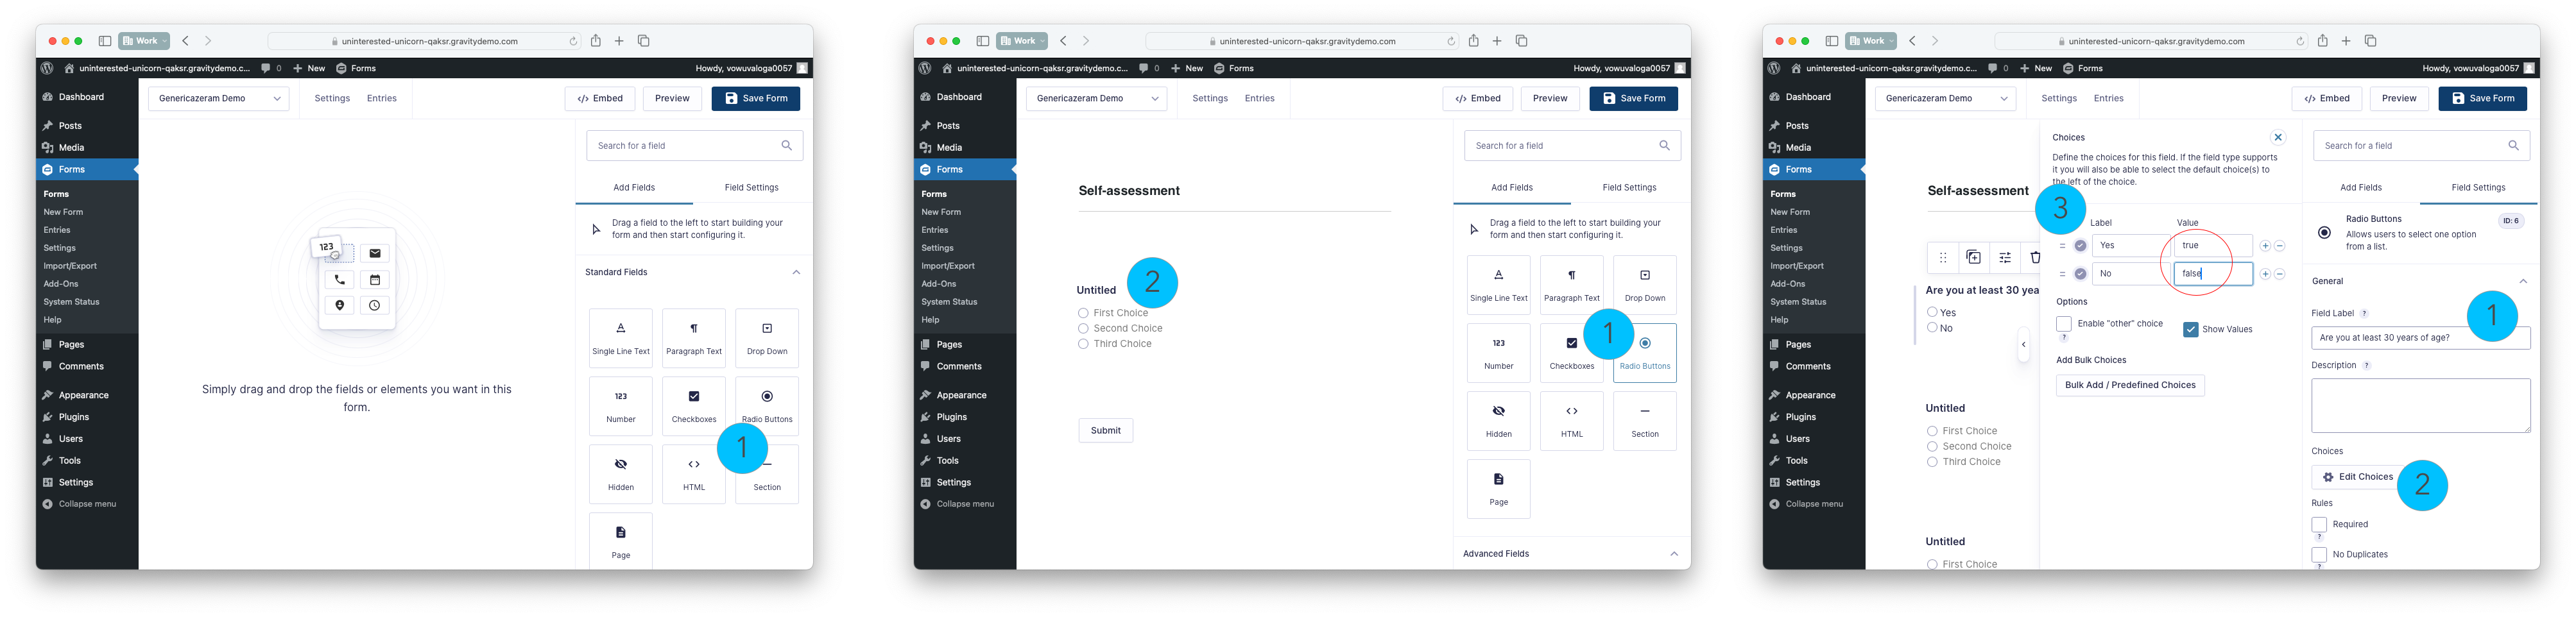Screen dimensions: 2576x617
Task: Click Bulk Add / Predefined Choices button
Action: coord(2129,386)
